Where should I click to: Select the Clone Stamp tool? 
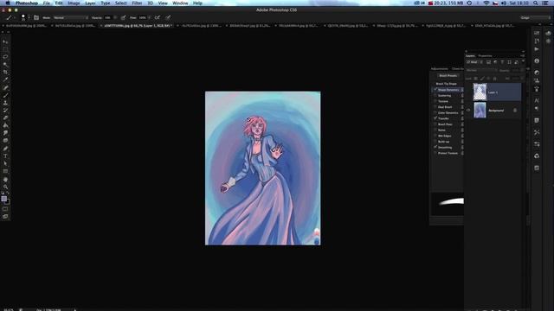pos(5,103)
